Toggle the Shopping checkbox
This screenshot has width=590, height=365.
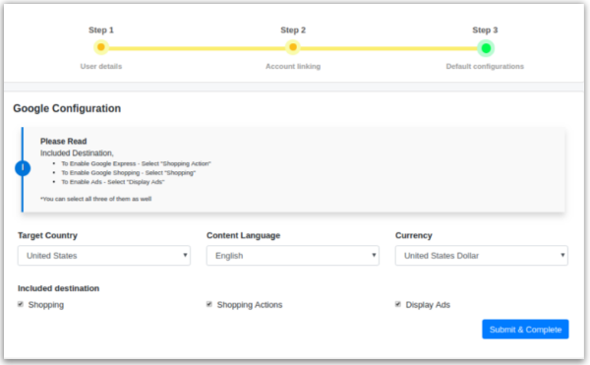pos(21,304)
